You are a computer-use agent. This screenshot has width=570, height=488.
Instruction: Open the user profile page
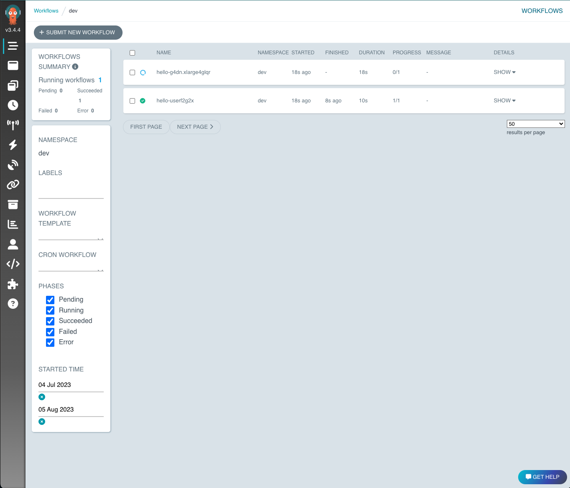point(13,244)
